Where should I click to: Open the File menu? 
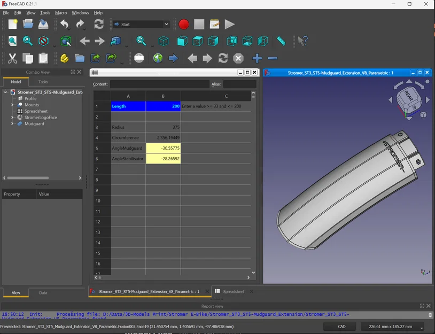pyautogui.click(x=6, y=13)
